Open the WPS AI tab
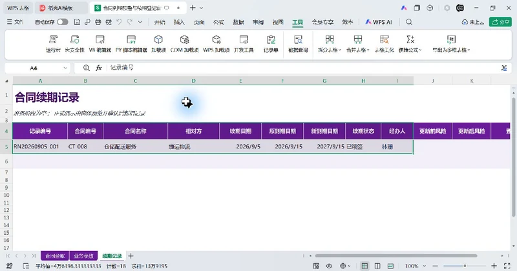Viewport: 517px width, 271px height. pyautogui.click(x=379, y=22)
